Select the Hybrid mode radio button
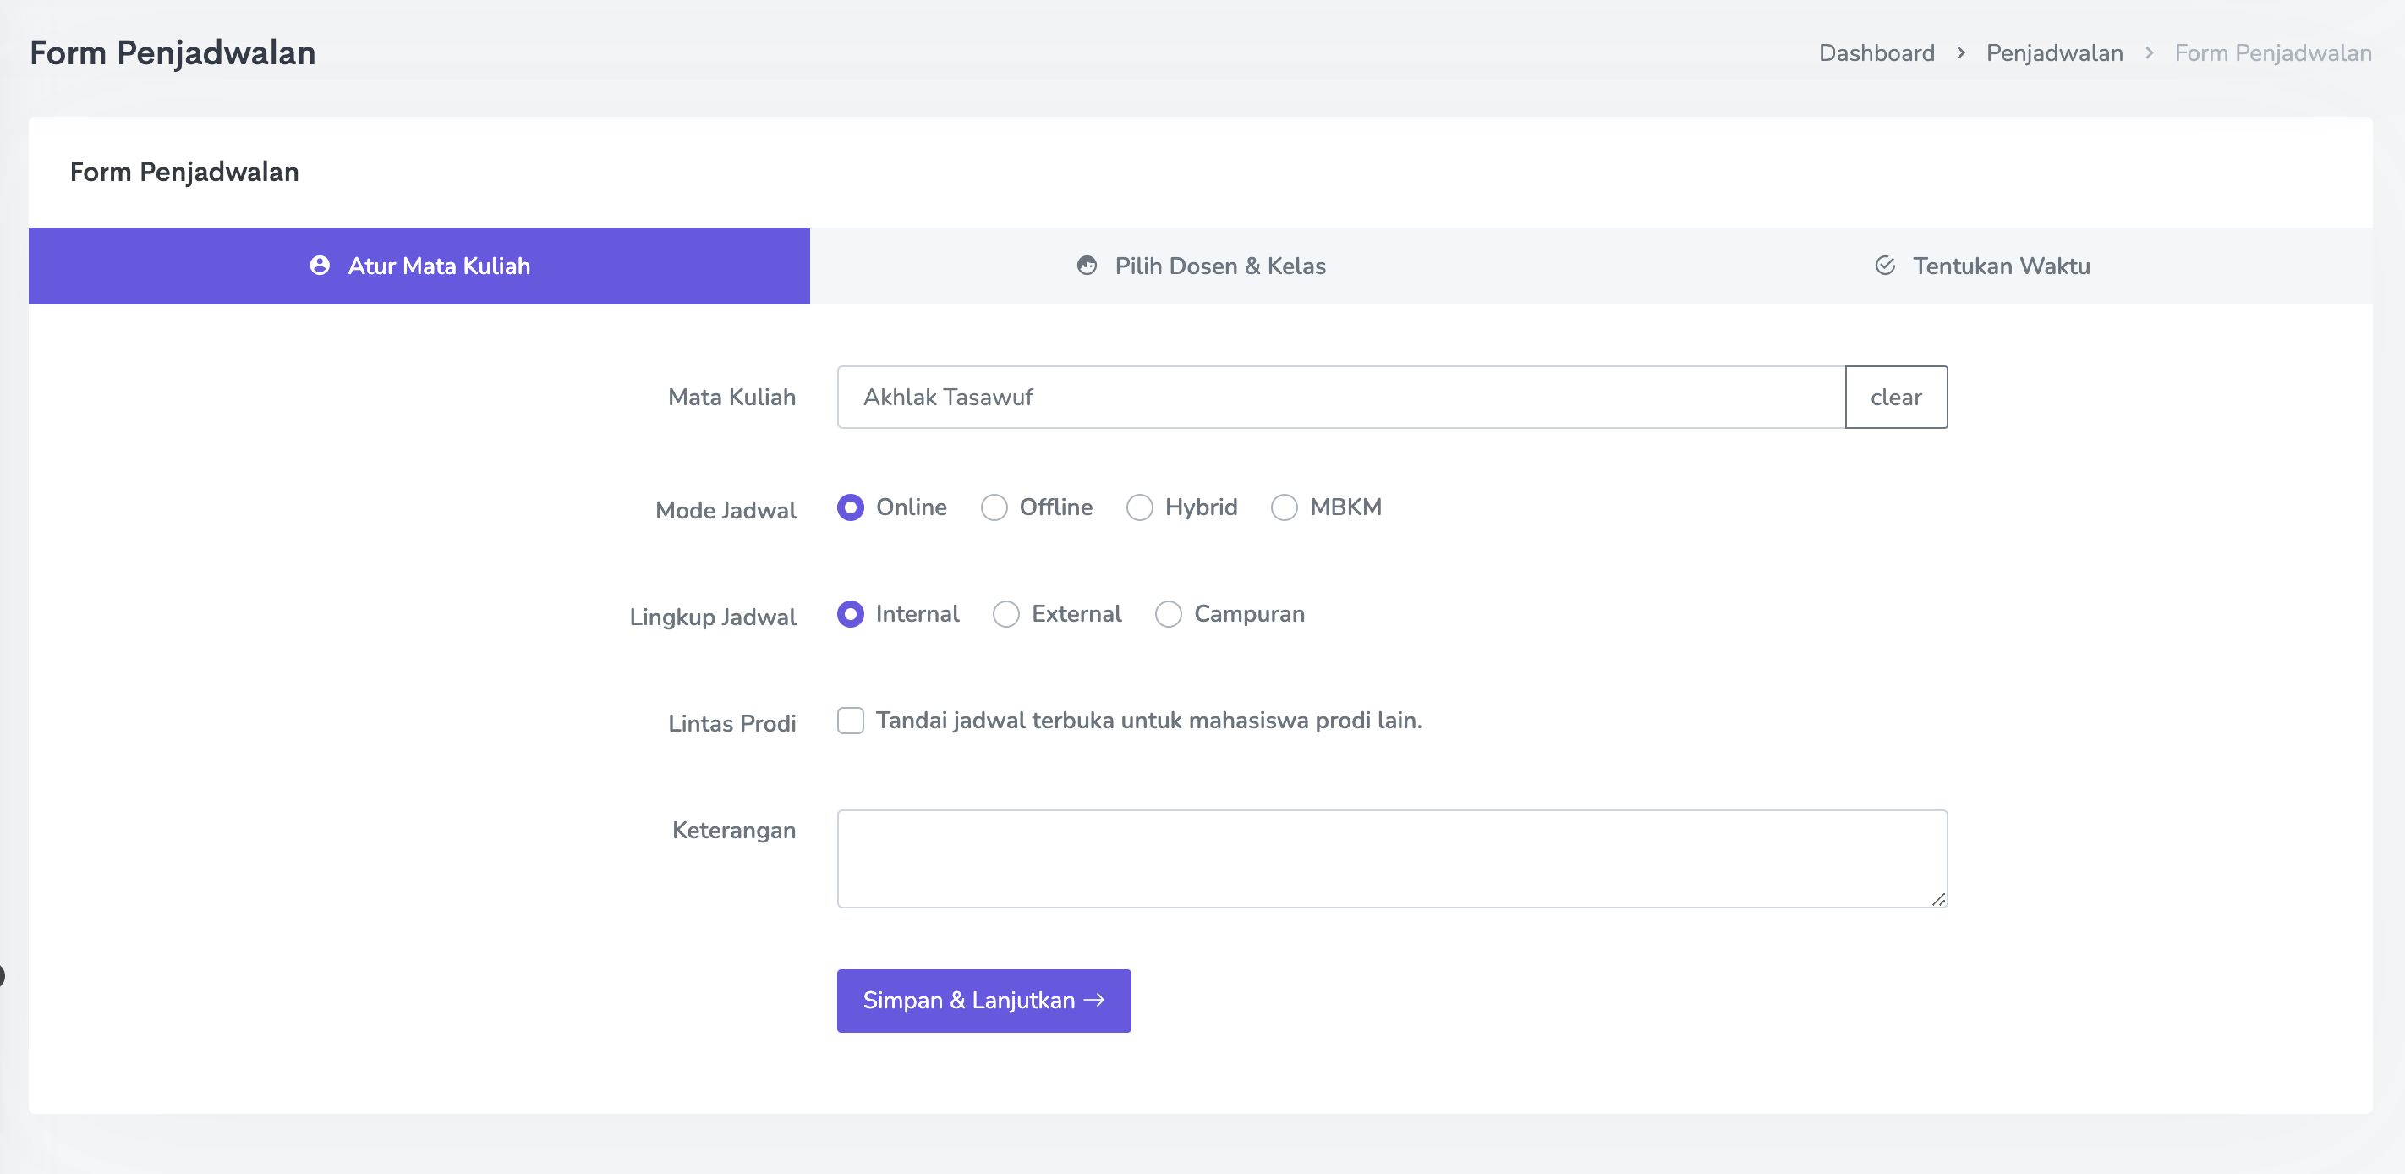This screenshot has width=2405, height=1174. tap(1139, 507)
